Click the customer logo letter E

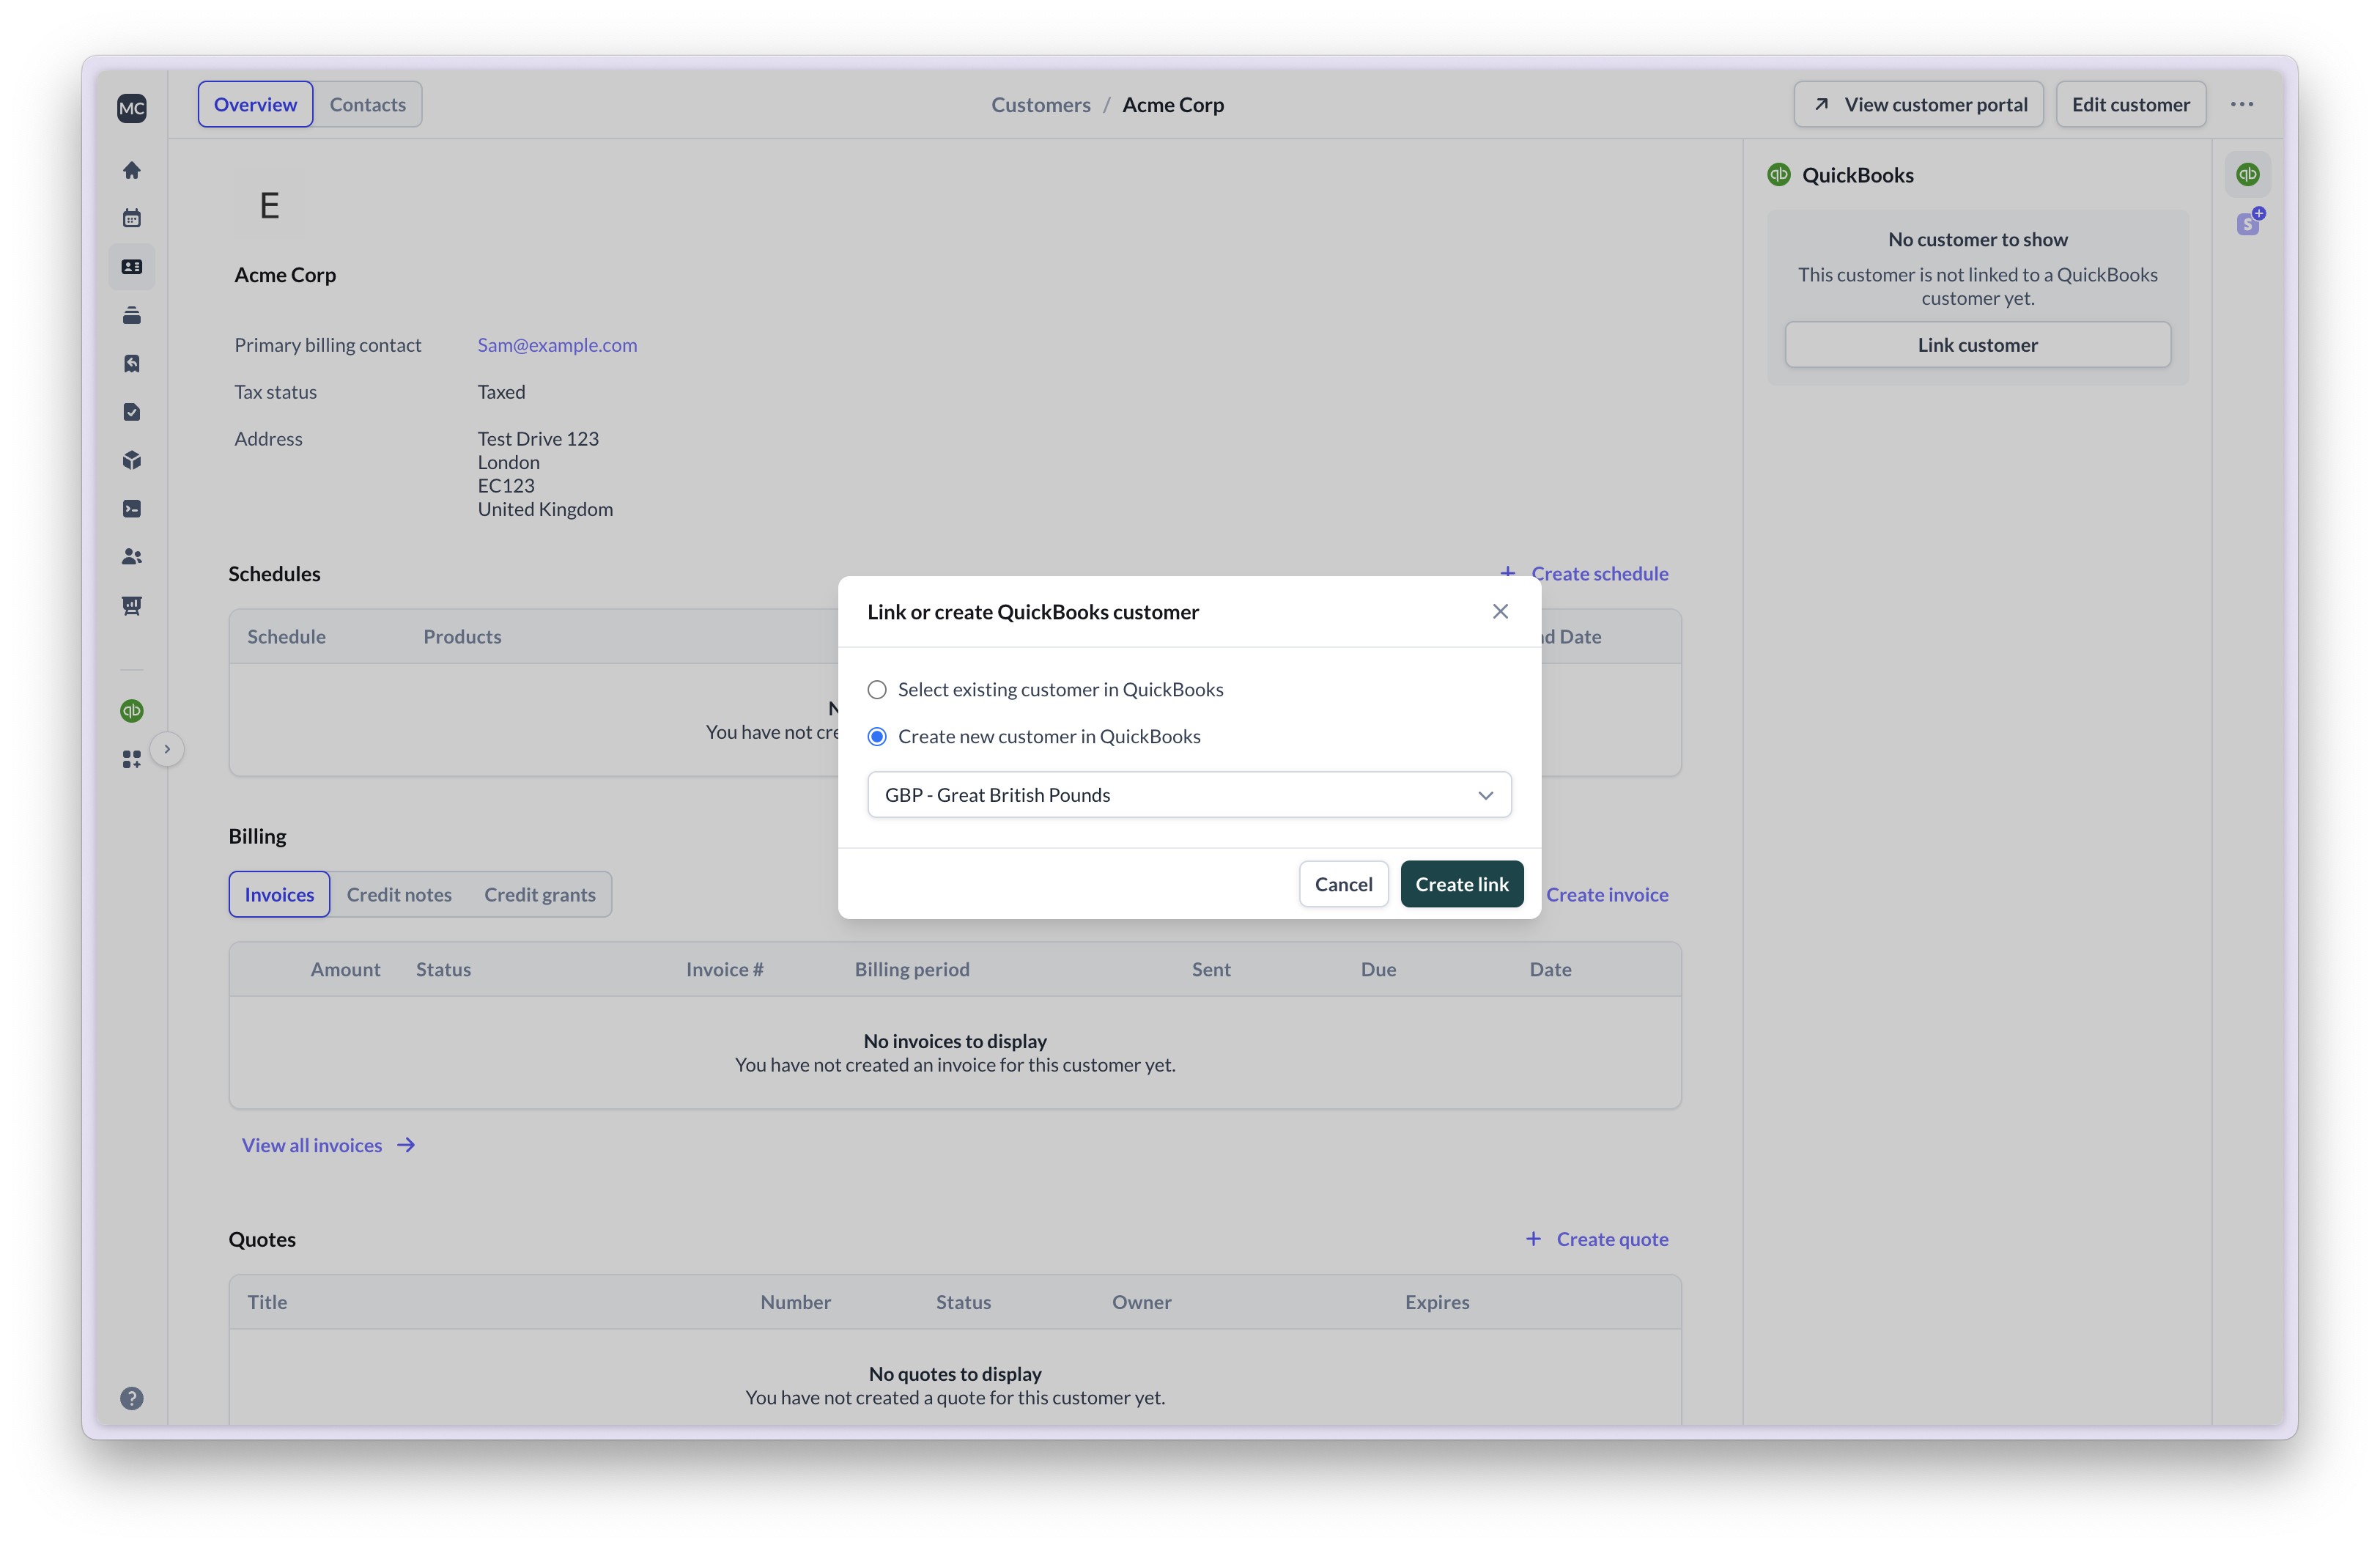click(x=269, y=205)
